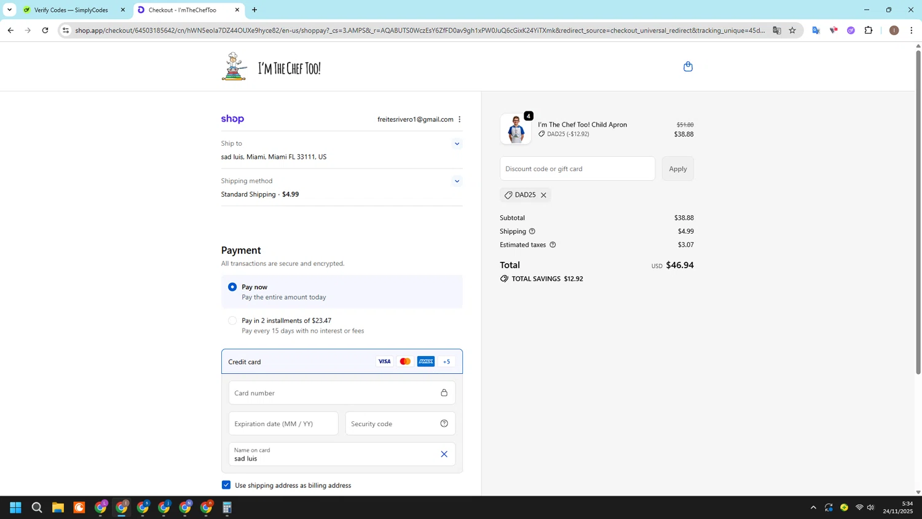
Task: Switch to the Verify Codes SimplyCodes tab
Action: 71,10
